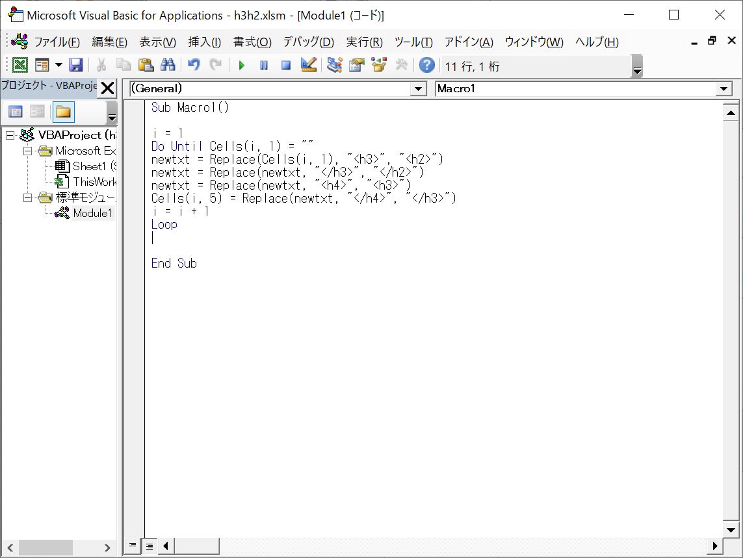Restore the inner code window
Screen dimensions: 743x558
coord(712,41)
